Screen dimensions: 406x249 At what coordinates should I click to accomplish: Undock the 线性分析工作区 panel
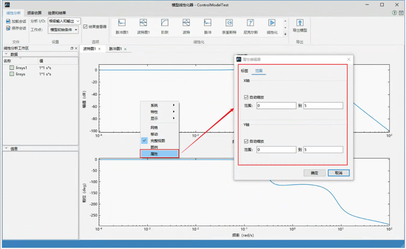[72, 48]
